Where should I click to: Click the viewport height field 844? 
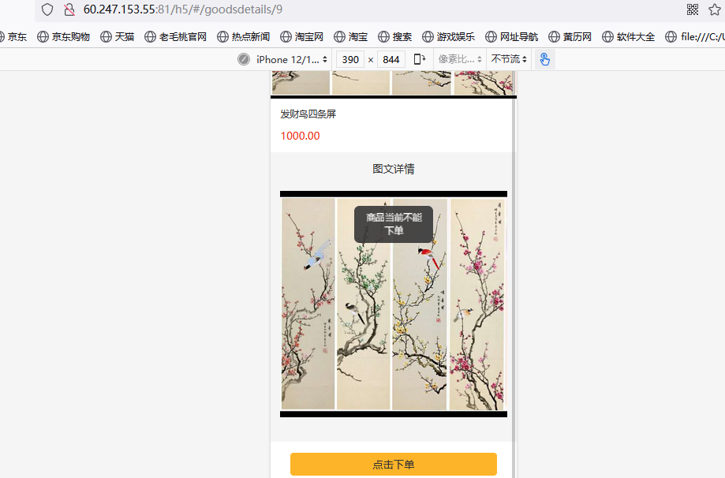[391, 59]
